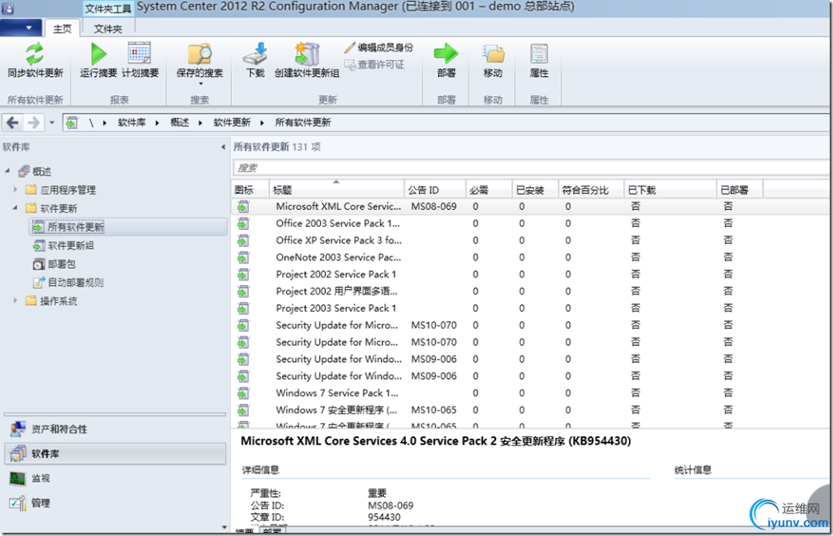Click 编辑成员身份 edit membership

coord(378,48)
